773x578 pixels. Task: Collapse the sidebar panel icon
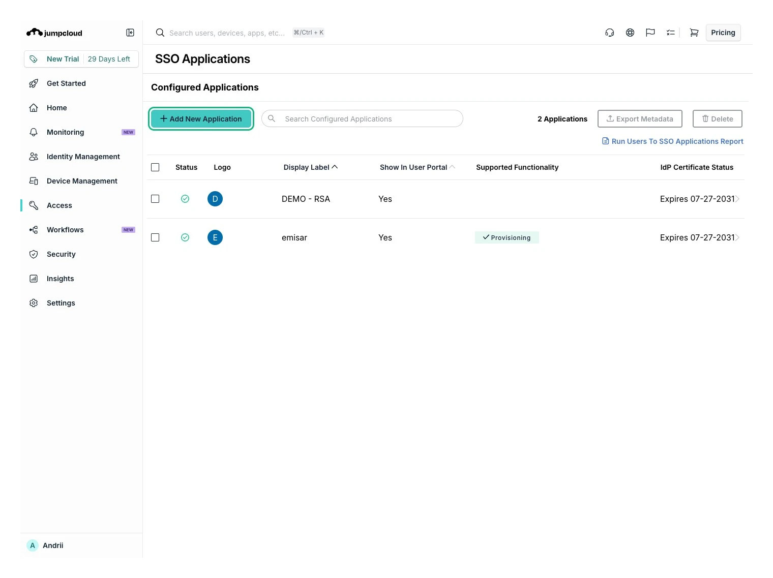(130, 33)
